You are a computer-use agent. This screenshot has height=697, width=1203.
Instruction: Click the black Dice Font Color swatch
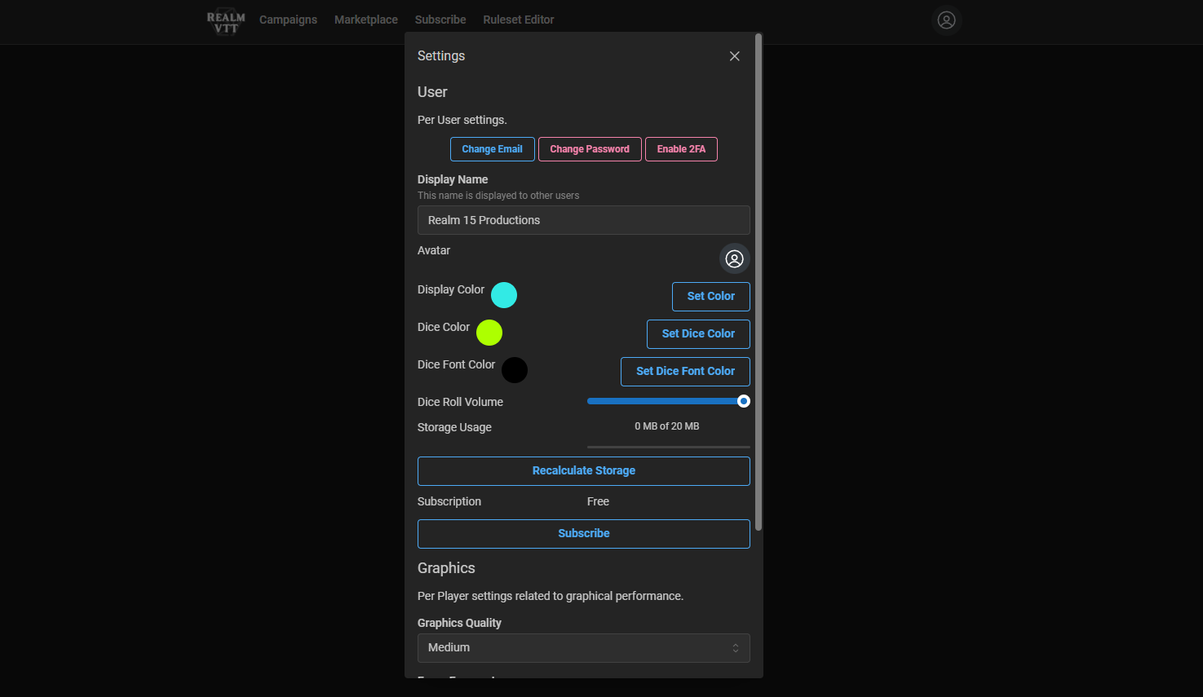(x=514, y=370)
